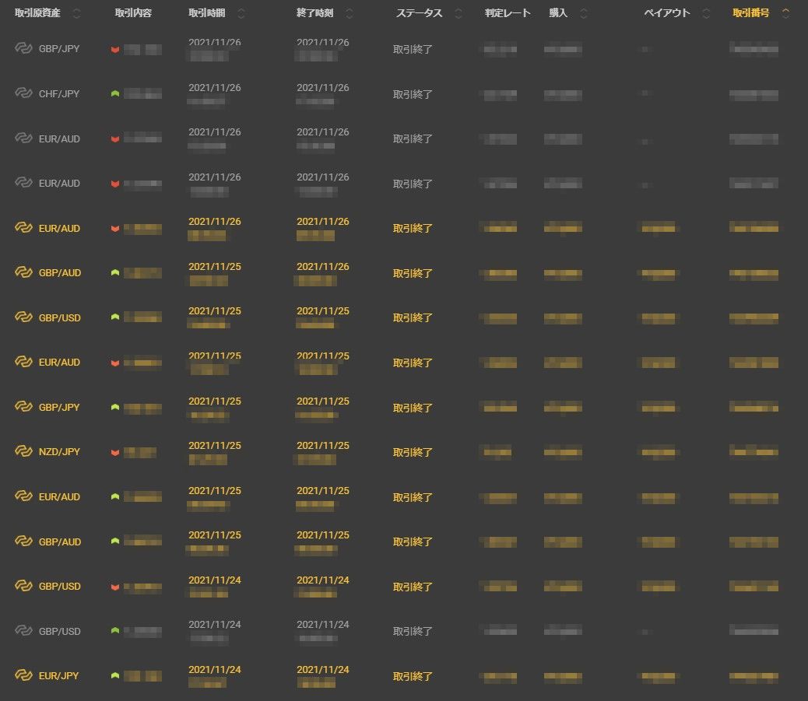Click the 判定レート column header
This screenshot has height=701, width=808.
tap(507, 13)
